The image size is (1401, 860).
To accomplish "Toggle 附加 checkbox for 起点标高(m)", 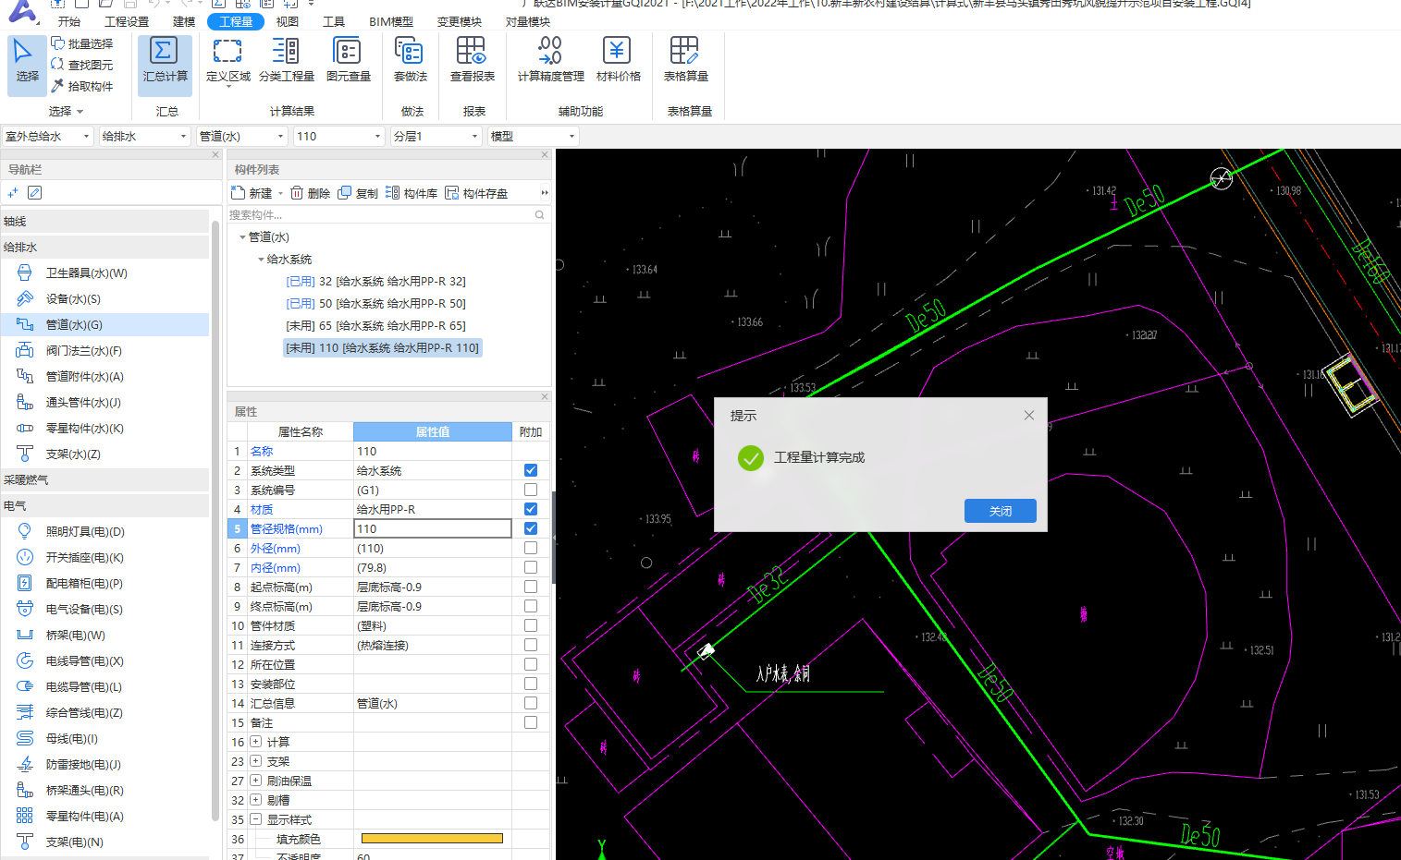I will pos(531,587).
